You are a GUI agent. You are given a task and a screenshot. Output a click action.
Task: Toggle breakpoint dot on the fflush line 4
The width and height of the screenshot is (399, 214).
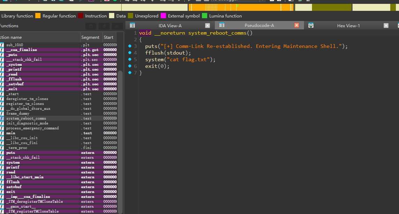click(x=130, y=53)
